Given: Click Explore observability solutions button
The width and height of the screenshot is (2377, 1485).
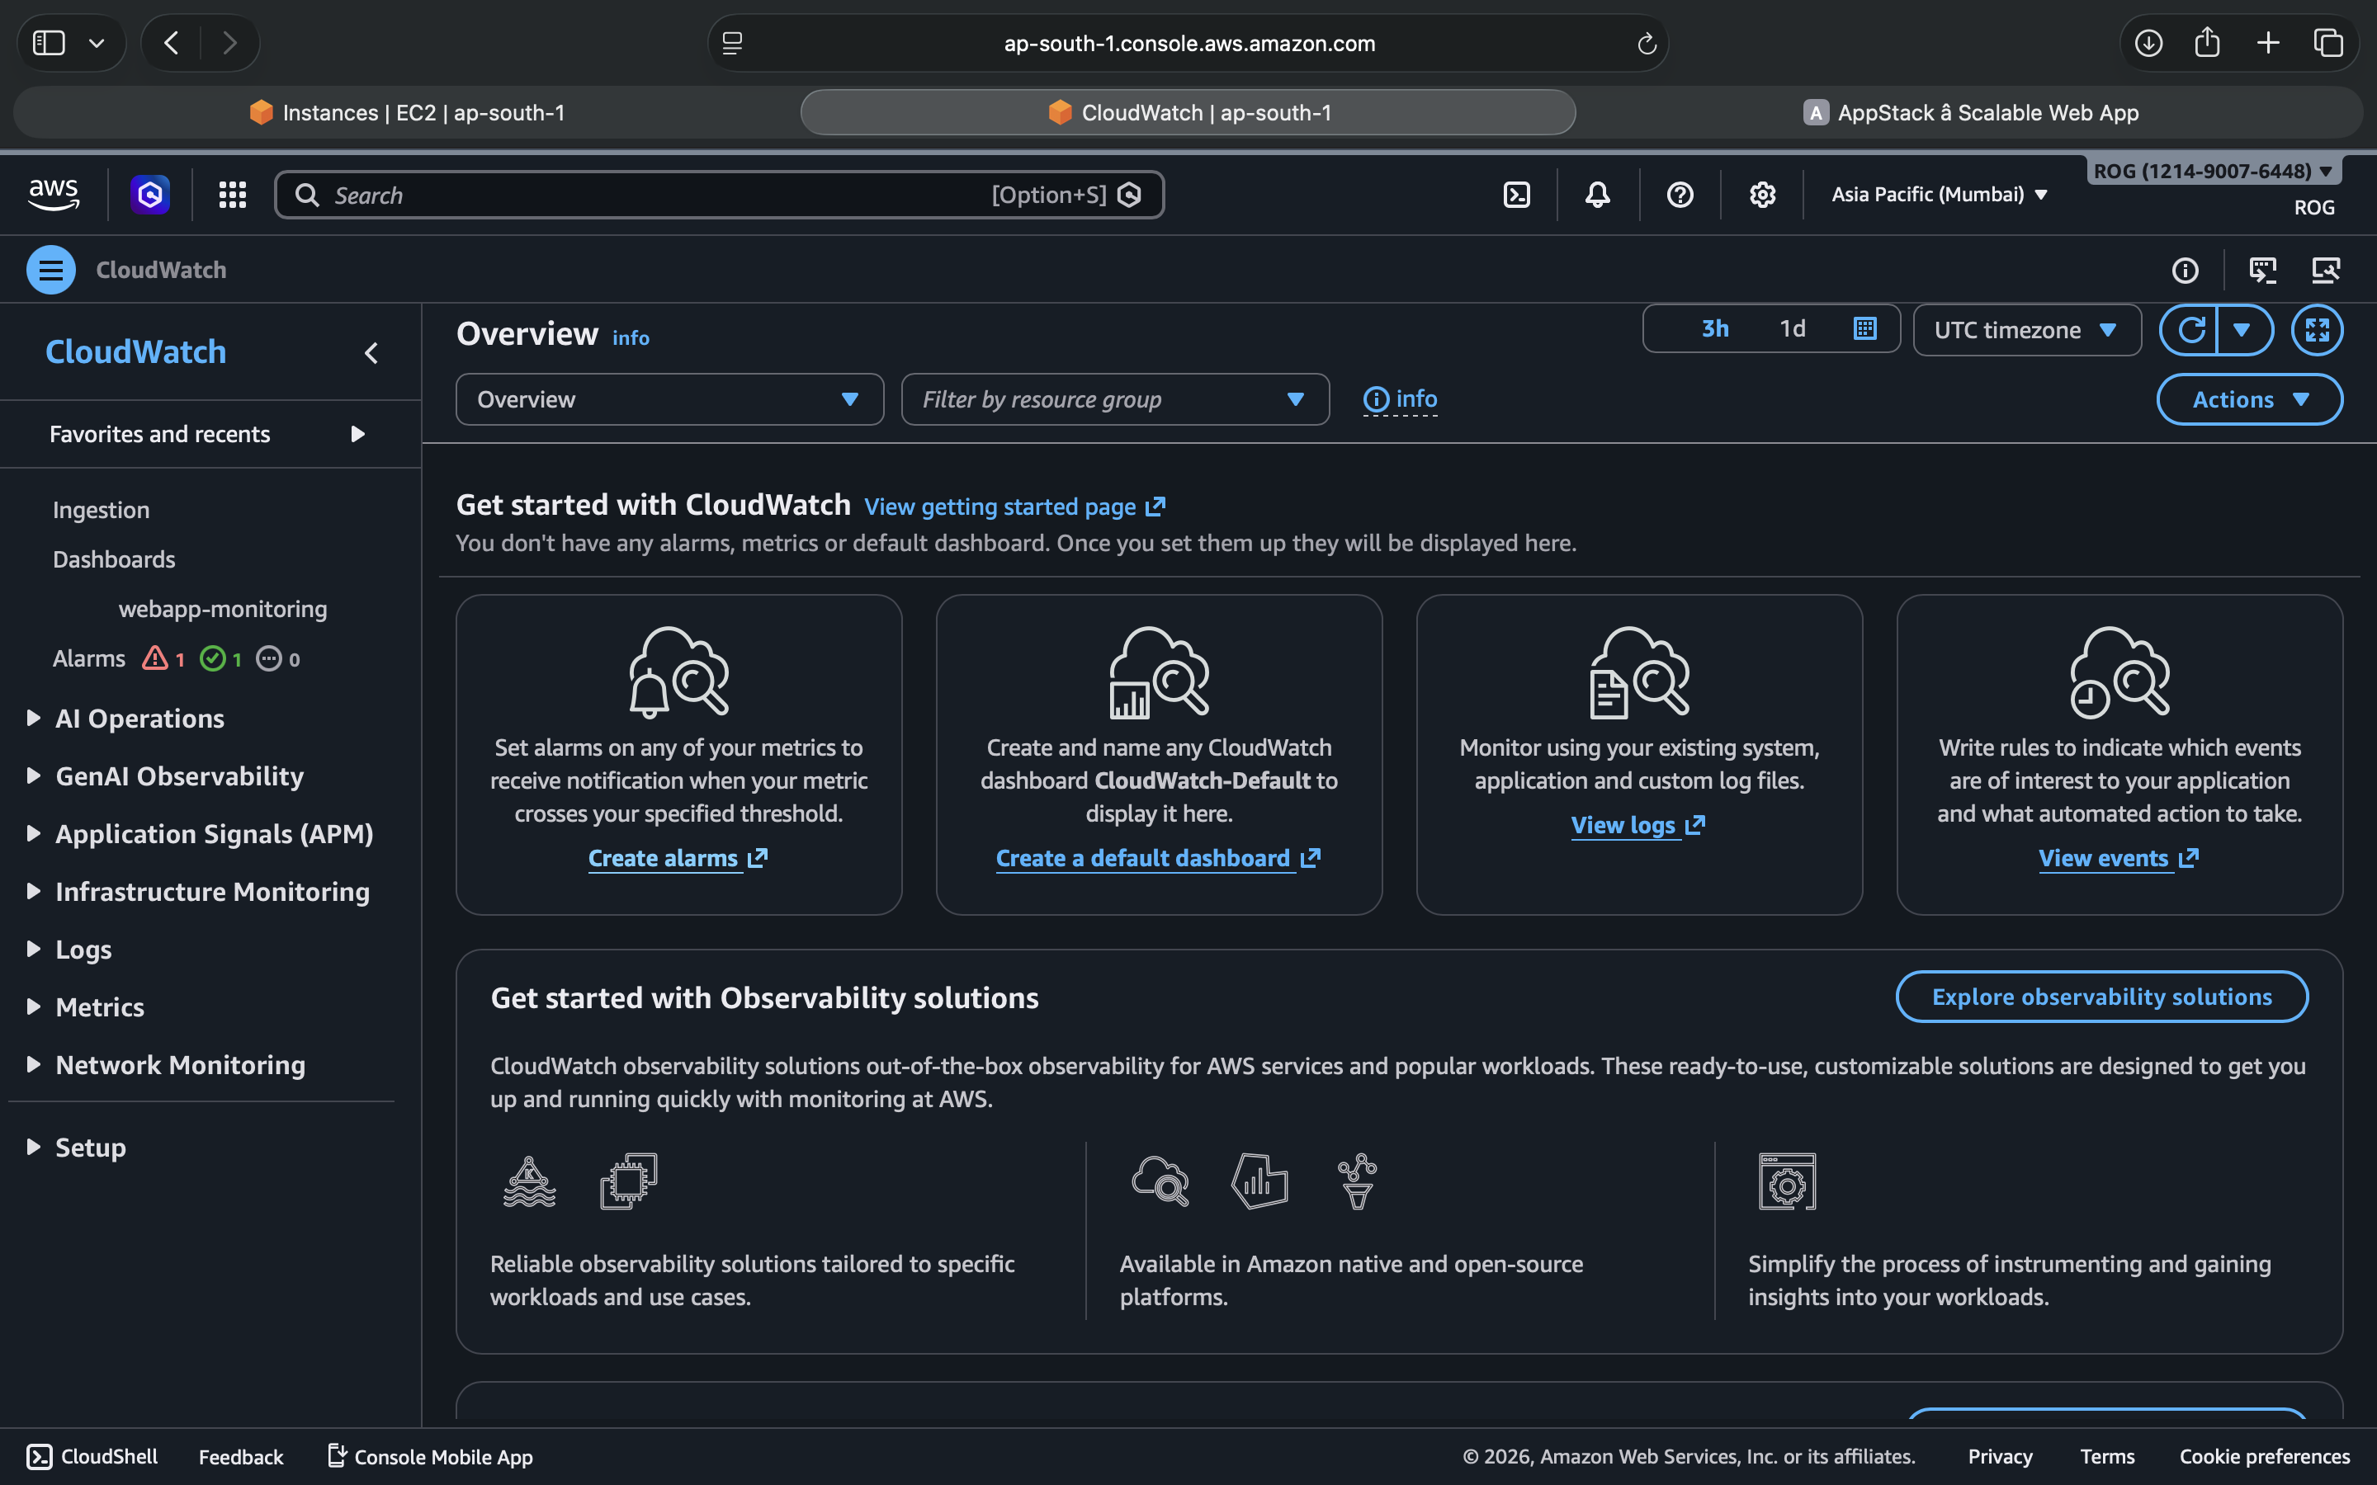Looking at the screenshot, I should [2101, 997].
